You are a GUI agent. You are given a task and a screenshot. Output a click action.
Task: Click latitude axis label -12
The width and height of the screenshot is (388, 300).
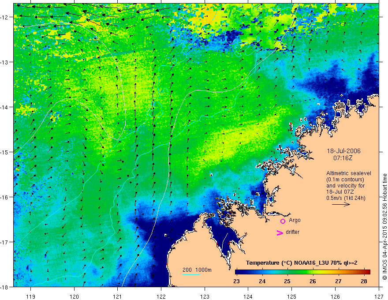(x=4, y=17)
